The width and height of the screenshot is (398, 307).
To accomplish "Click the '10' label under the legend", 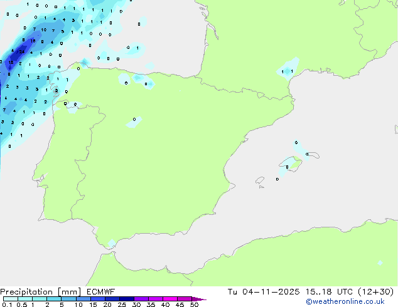I will click(x=78, y=304).
